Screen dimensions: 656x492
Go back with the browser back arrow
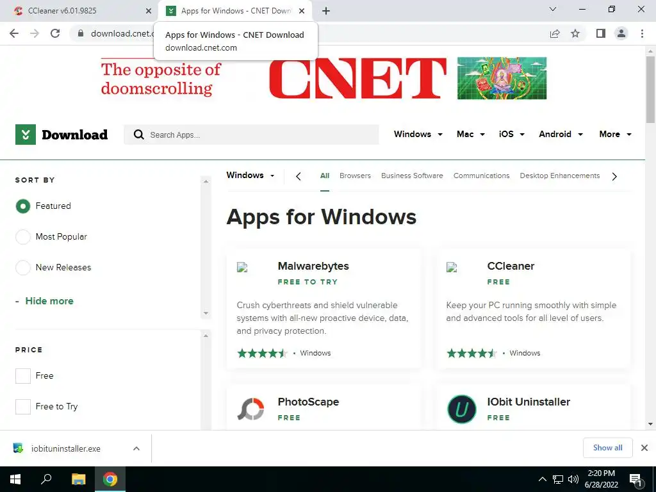14,33
